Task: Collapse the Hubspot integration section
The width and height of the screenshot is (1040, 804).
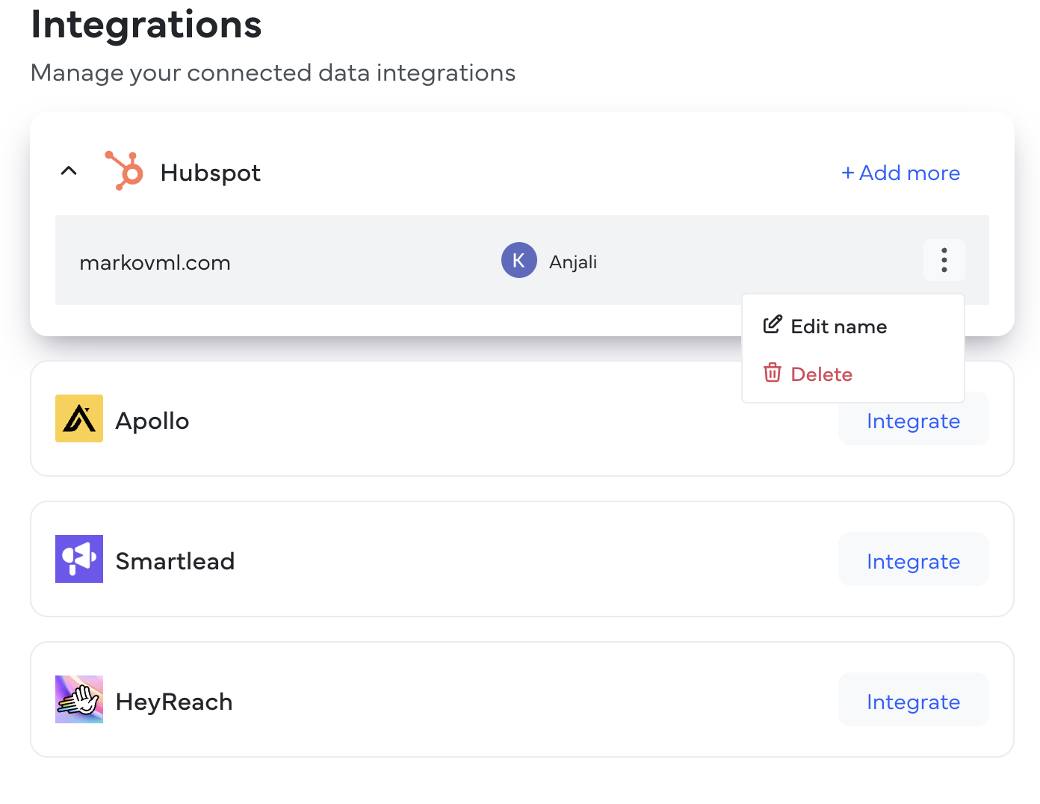Action: pos(69,171)
